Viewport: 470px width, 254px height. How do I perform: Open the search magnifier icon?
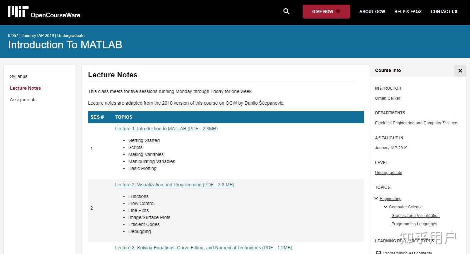286,11
